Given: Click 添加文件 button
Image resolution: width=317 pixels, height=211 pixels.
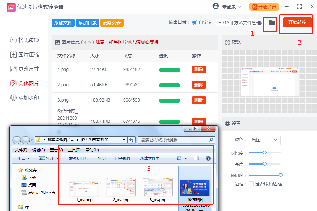Looking at the screenshot, I should coord(63,23).
